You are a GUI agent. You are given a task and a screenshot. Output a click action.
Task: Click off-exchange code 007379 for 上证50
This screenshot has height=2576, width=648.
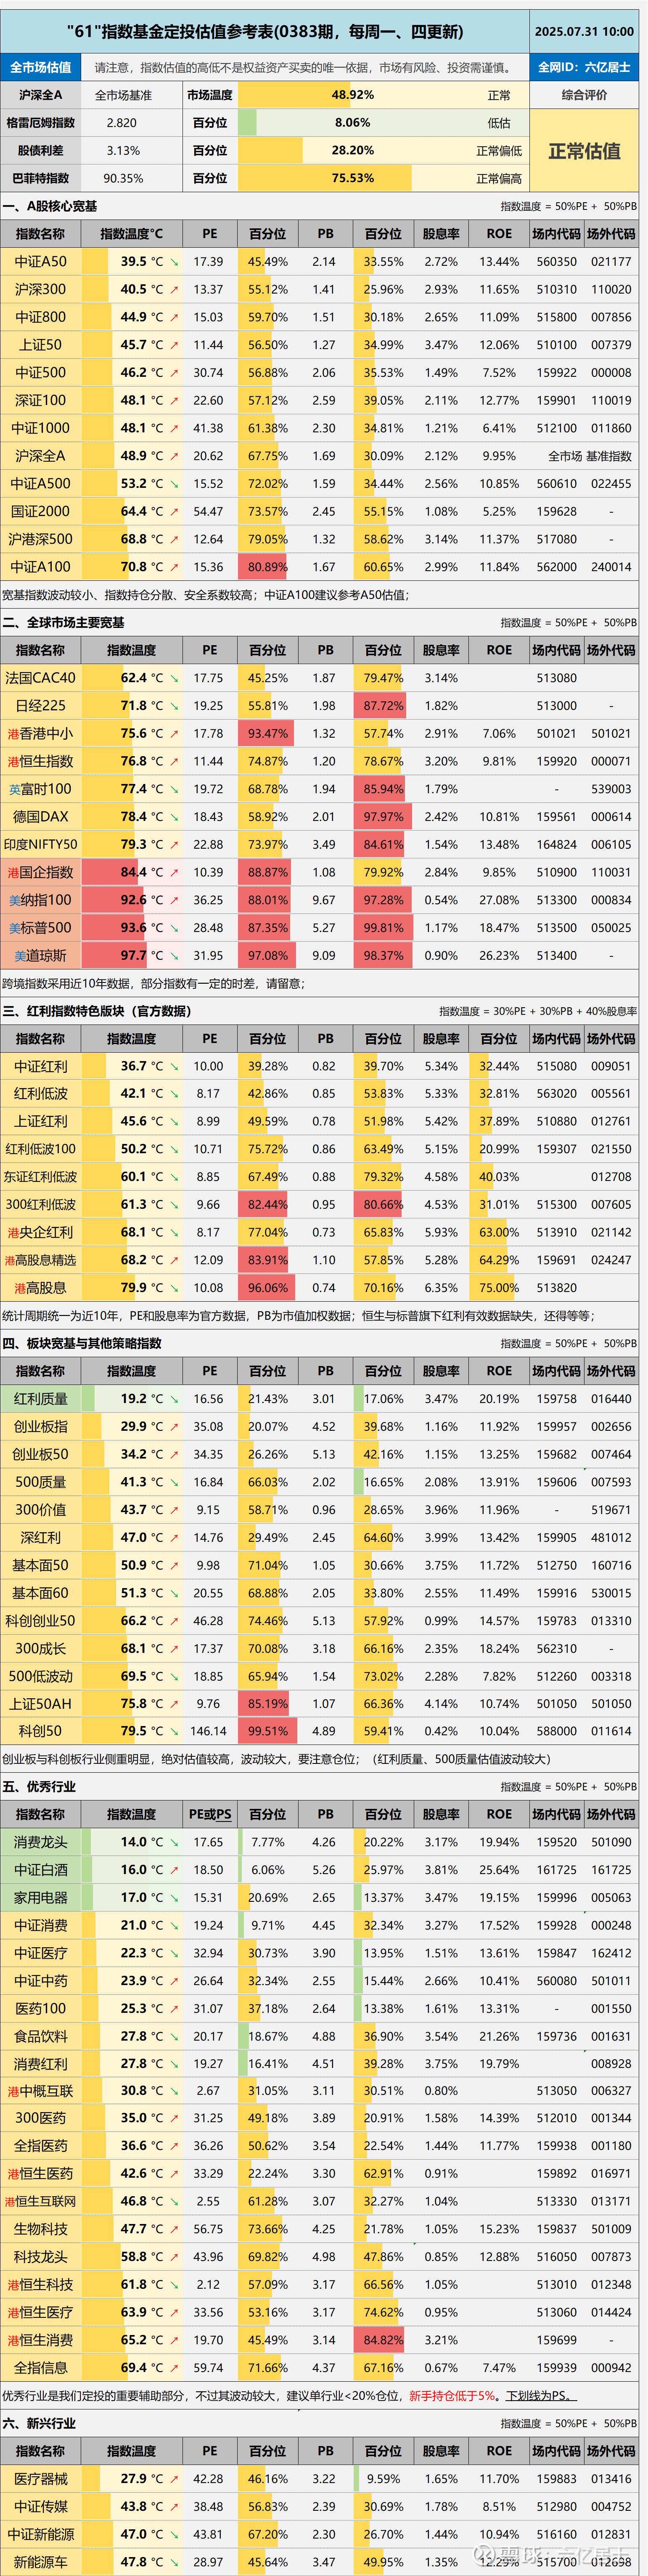(x=611, y=345)
